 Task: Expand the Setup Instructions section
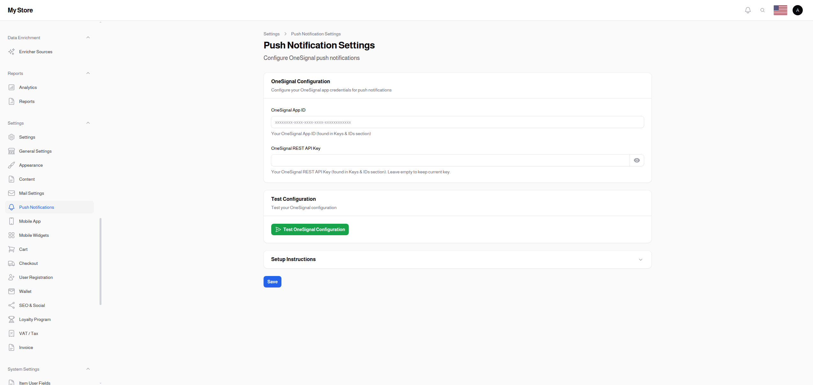click(641, 259)
